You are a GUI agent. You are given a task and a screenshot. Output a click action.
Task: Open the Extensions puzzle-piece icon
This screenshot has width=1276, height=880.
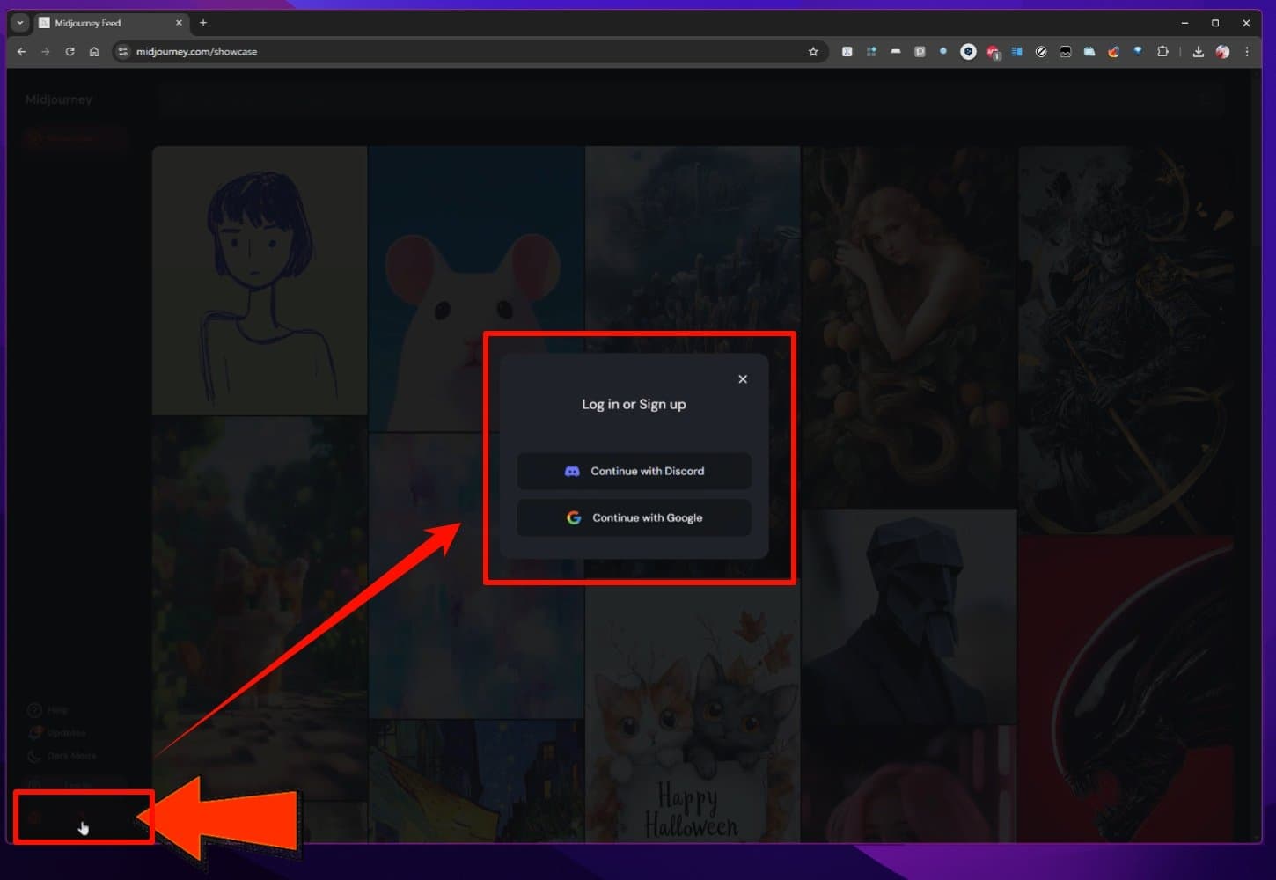coord(1162,52)
